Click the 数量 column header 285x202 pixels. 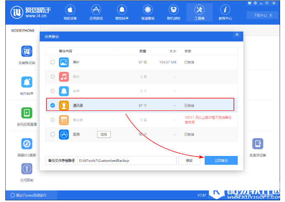point(142,51)
